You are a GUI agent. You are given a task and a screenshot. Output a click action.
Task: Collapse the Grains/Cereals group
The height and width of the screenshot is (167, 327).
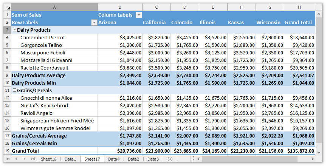14,90
